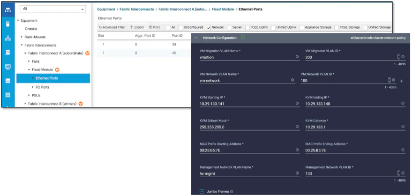Click the plus icon beside VM Network VLAN ID
The width and height of the screenshot is (412, 196).
coord(401,81)
